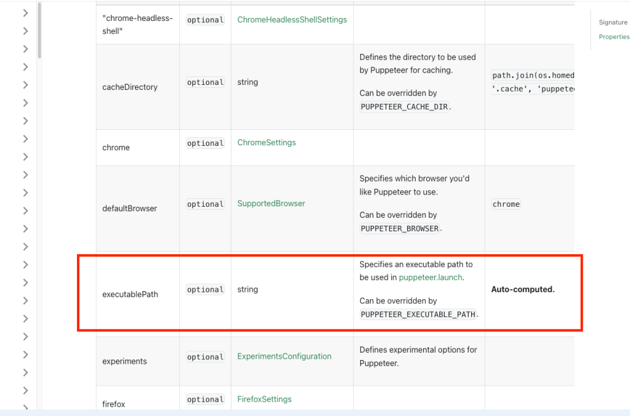This screenshot has height=416, width=630.
Task: Follow the SupportedBrowser type link
Action: point(271,204)
